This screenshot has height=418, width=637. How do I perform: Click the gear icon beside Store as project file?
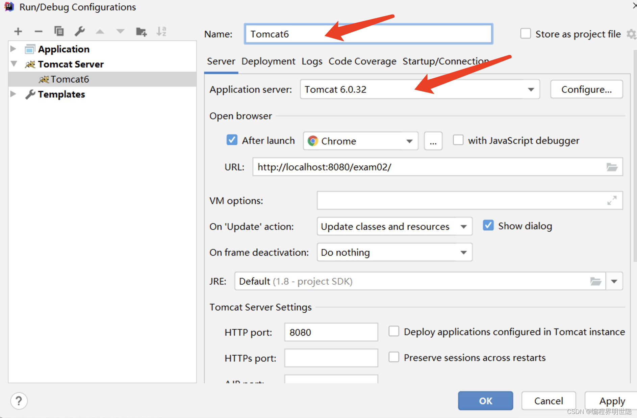631,34
